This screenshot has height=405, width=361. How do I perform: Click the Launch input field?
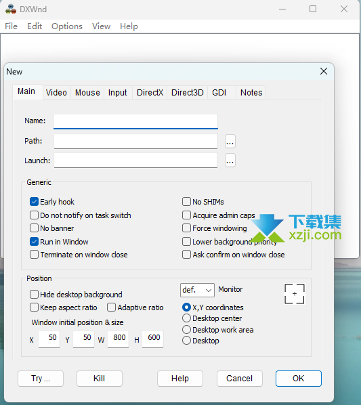point(135,161)
